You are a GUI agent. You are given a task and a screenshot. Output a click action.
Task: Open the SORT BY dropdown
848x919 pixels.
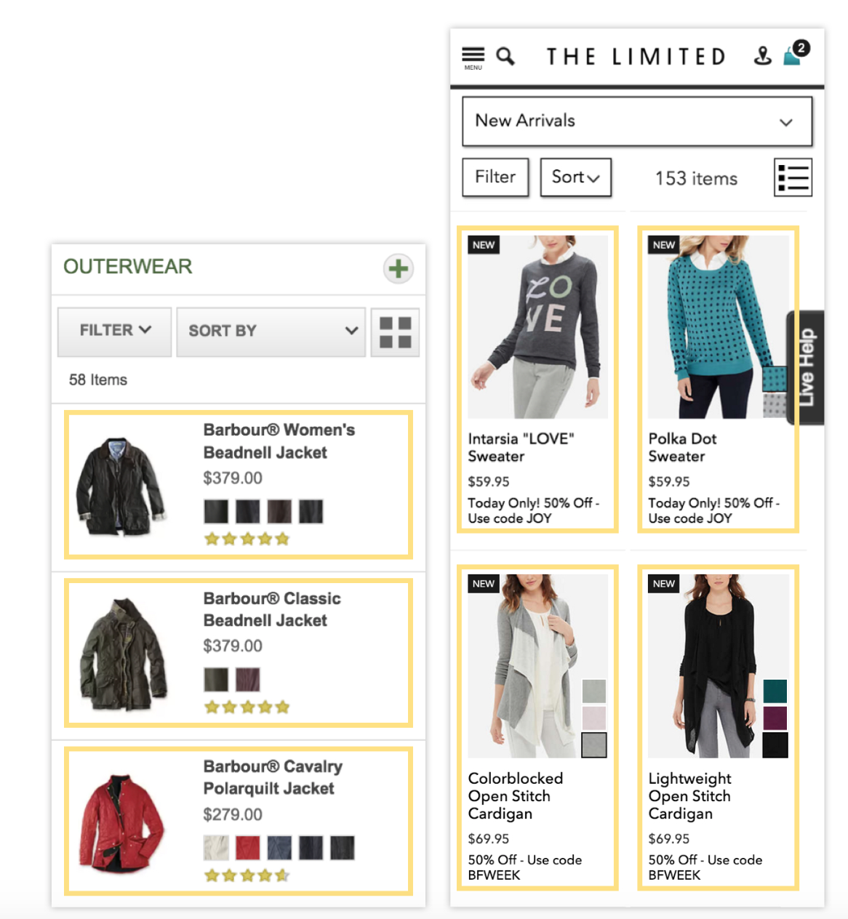click(x=271, y=332)
